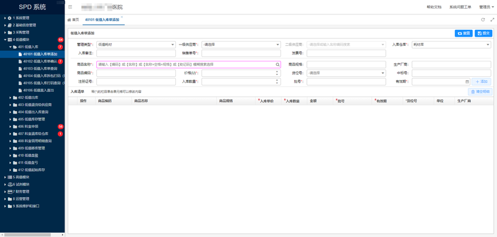The width and height of the screenshot is (497, 237).
Task: Click the document icon of 40103 低值入库单查询
Action: 21,69
